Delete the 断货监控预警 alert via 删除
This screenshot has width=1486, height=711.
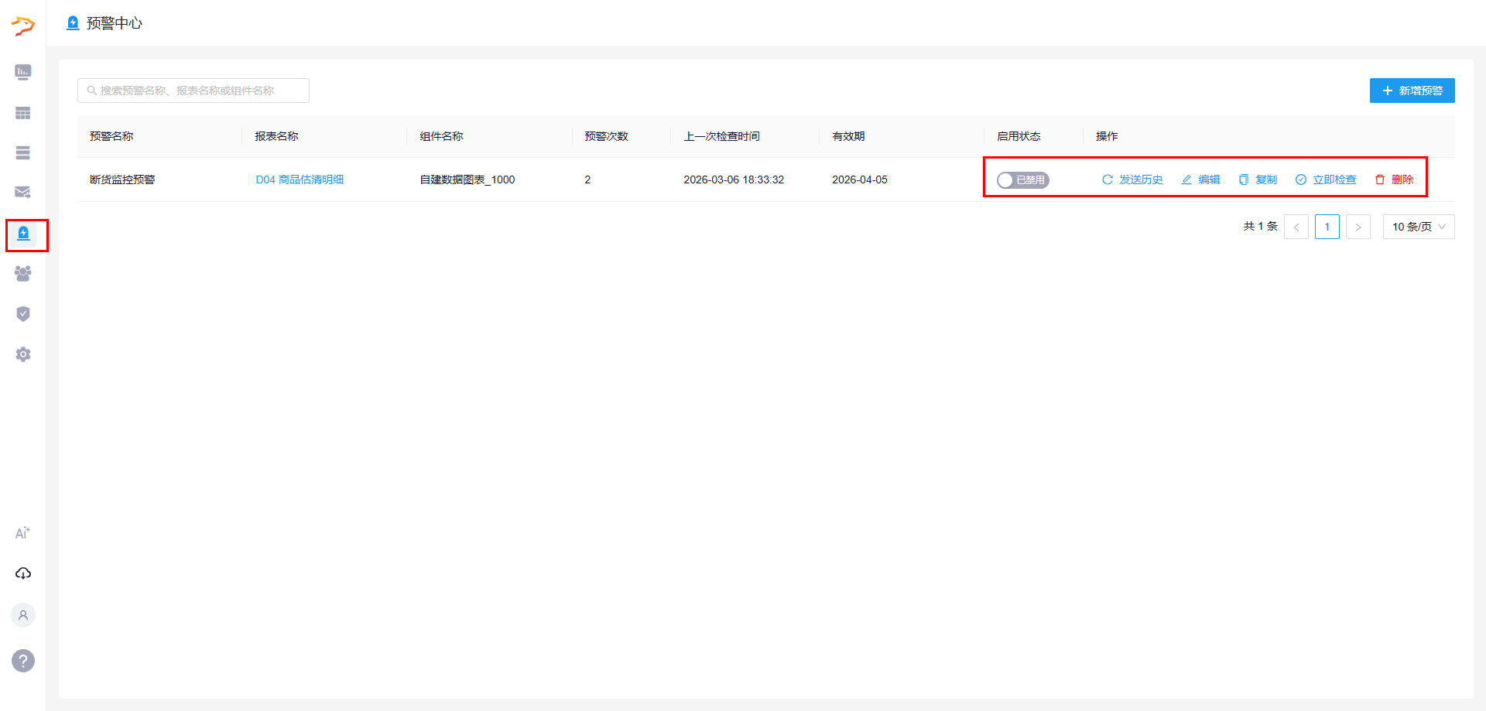pyautogui.click(x=1395, y=179)
